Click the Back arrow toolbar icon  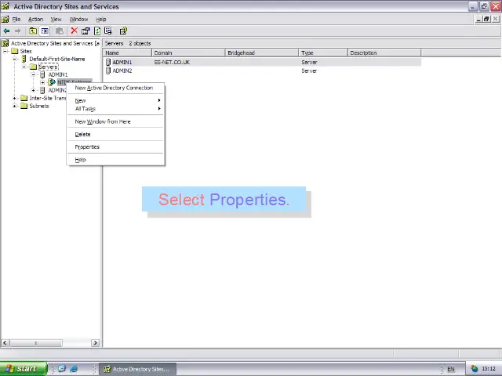pyautogui.click(x=7, y=31)
